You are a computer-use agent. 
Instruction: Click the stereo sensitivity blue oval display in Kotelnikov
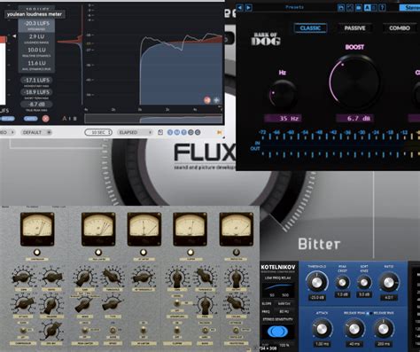[x=277, y=332]
